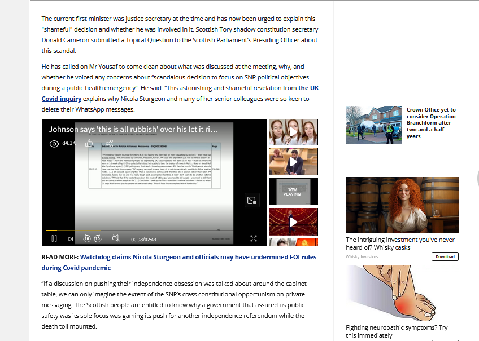Enter fullscreen mode for the video

[254, 238]
